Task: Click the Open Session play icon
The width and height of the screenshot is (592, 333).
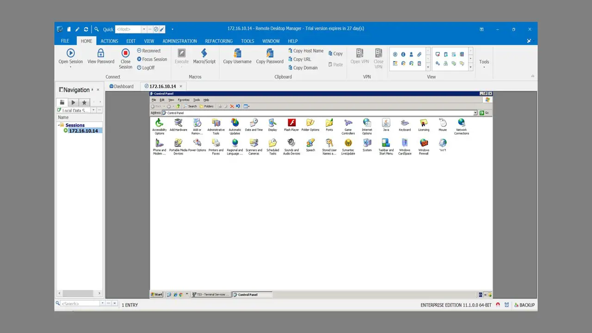Action: tap(70, 53)
